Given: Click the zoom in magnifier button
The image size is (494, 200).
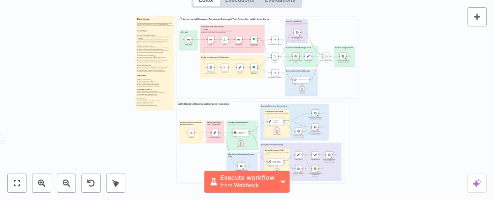Looking at the screenshot, I should pos(42,183).
